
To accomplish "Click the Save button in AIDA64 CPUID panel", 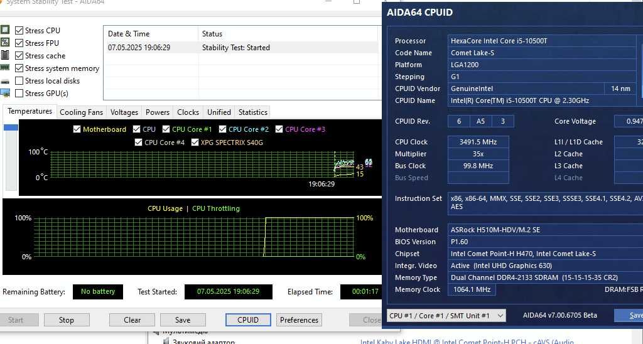I will click(630, 315).
